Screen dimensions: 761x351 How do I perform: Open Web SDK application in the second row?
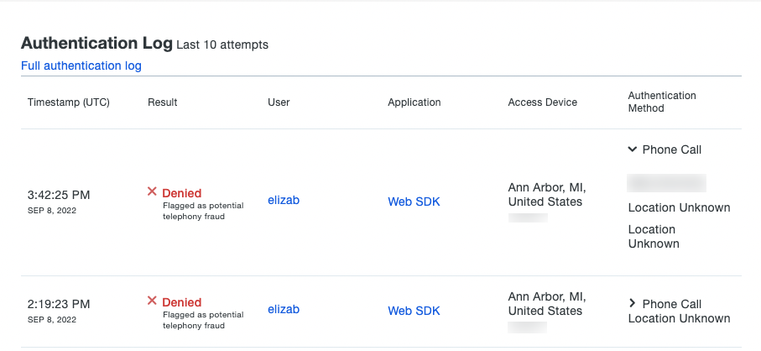click(414, 311)
